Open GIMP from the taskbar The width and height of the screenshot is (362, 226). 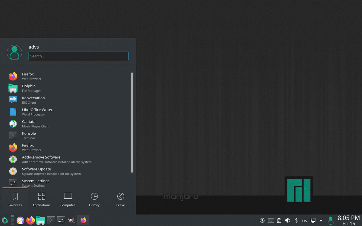(71, 220)
